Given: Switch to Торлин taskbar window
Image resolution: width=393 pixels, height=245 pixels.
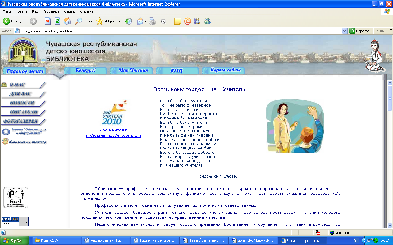Looking at the screenshot, I should point(155,240).
